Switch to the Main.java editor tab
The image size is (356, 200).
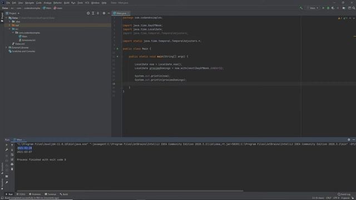pos(121,13)
